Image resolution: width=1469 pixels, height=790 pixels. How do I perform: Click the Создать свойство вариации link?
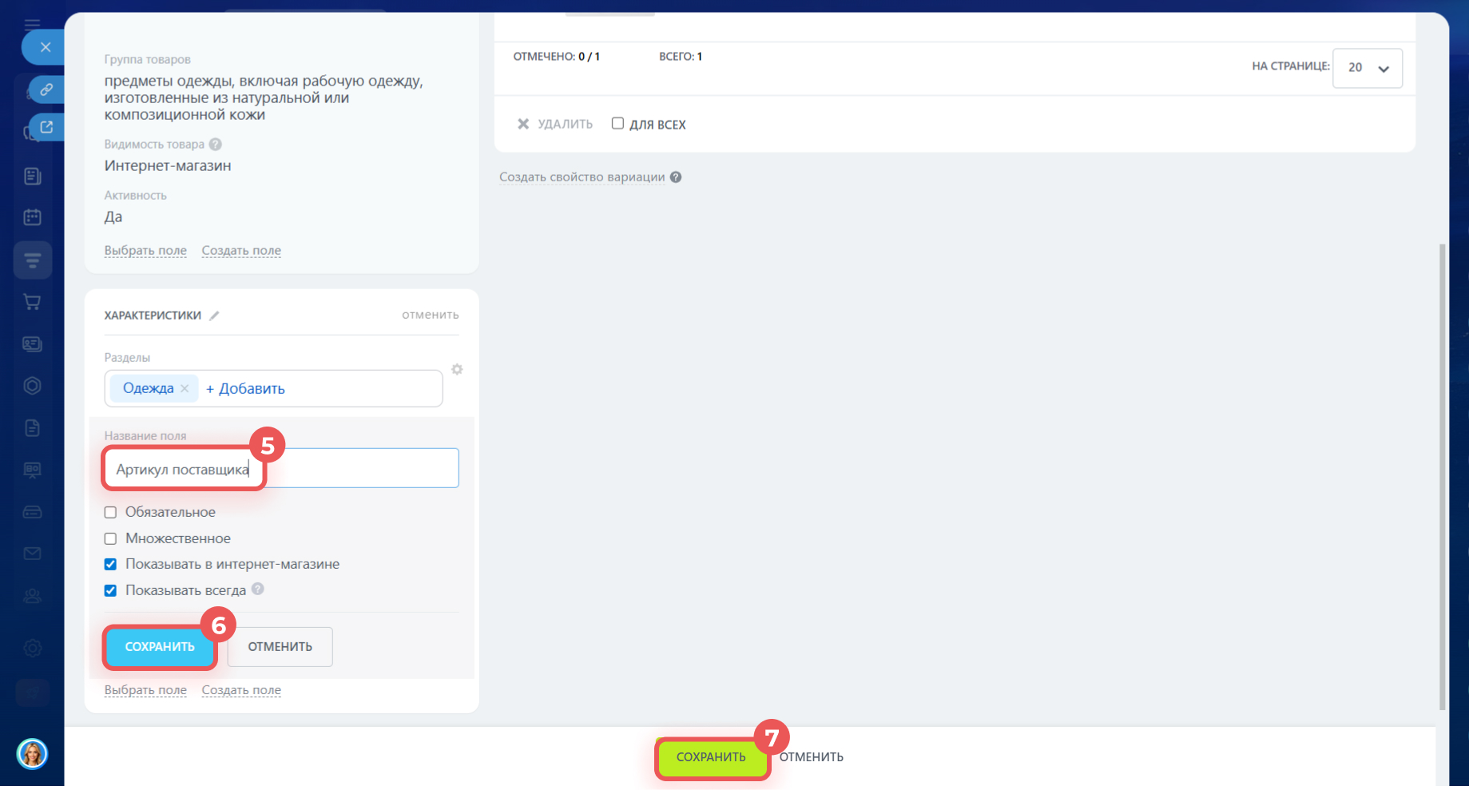point(582,177)
